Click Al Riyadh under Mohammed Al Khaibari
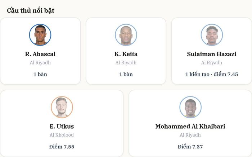This screenshot has height=157, width=252. tap(190, 135)
